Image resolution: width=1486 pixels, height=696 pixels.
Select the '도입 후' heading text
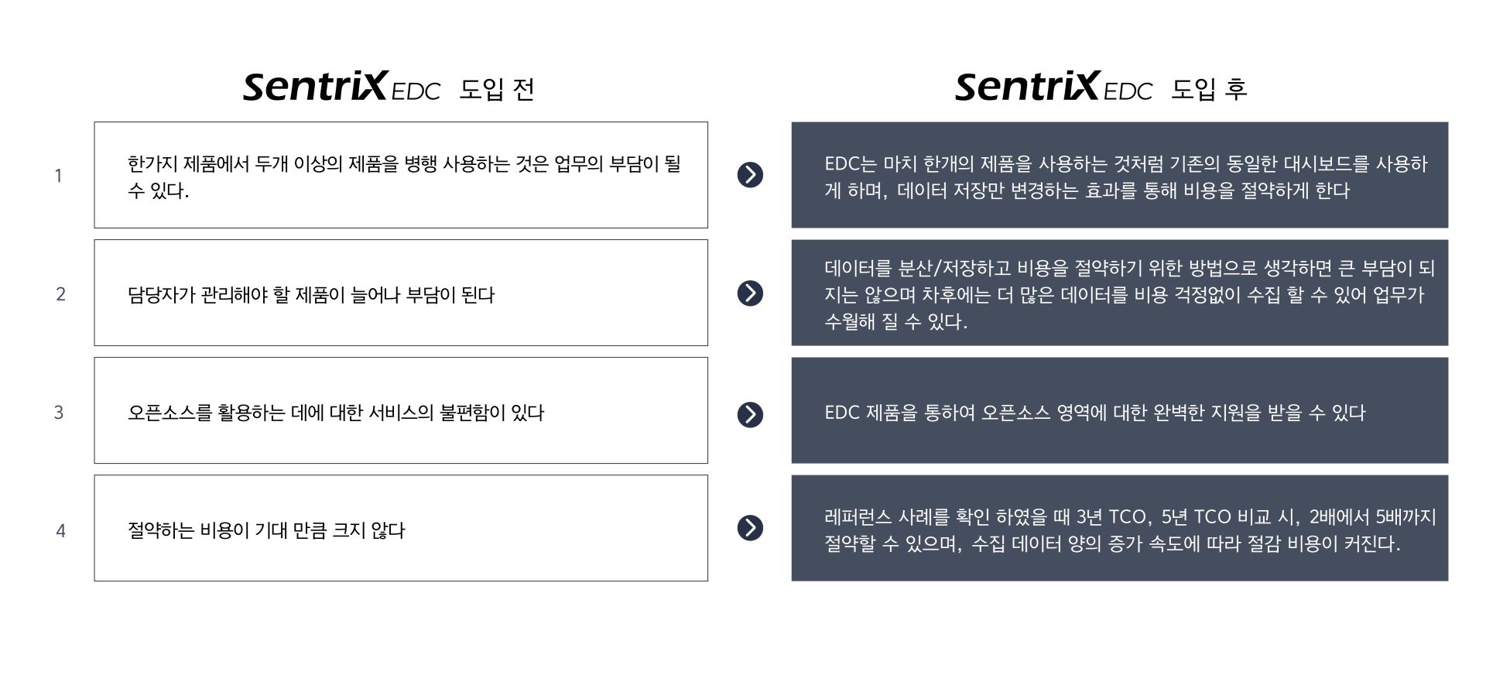coord(1209,89)
